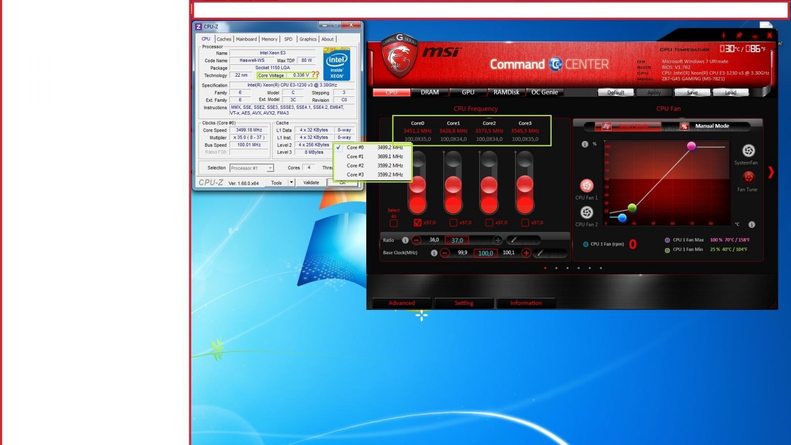Click the Apply button
Image resolution: width=791 pixels, height=445 pixels.
tap(654, 92)
